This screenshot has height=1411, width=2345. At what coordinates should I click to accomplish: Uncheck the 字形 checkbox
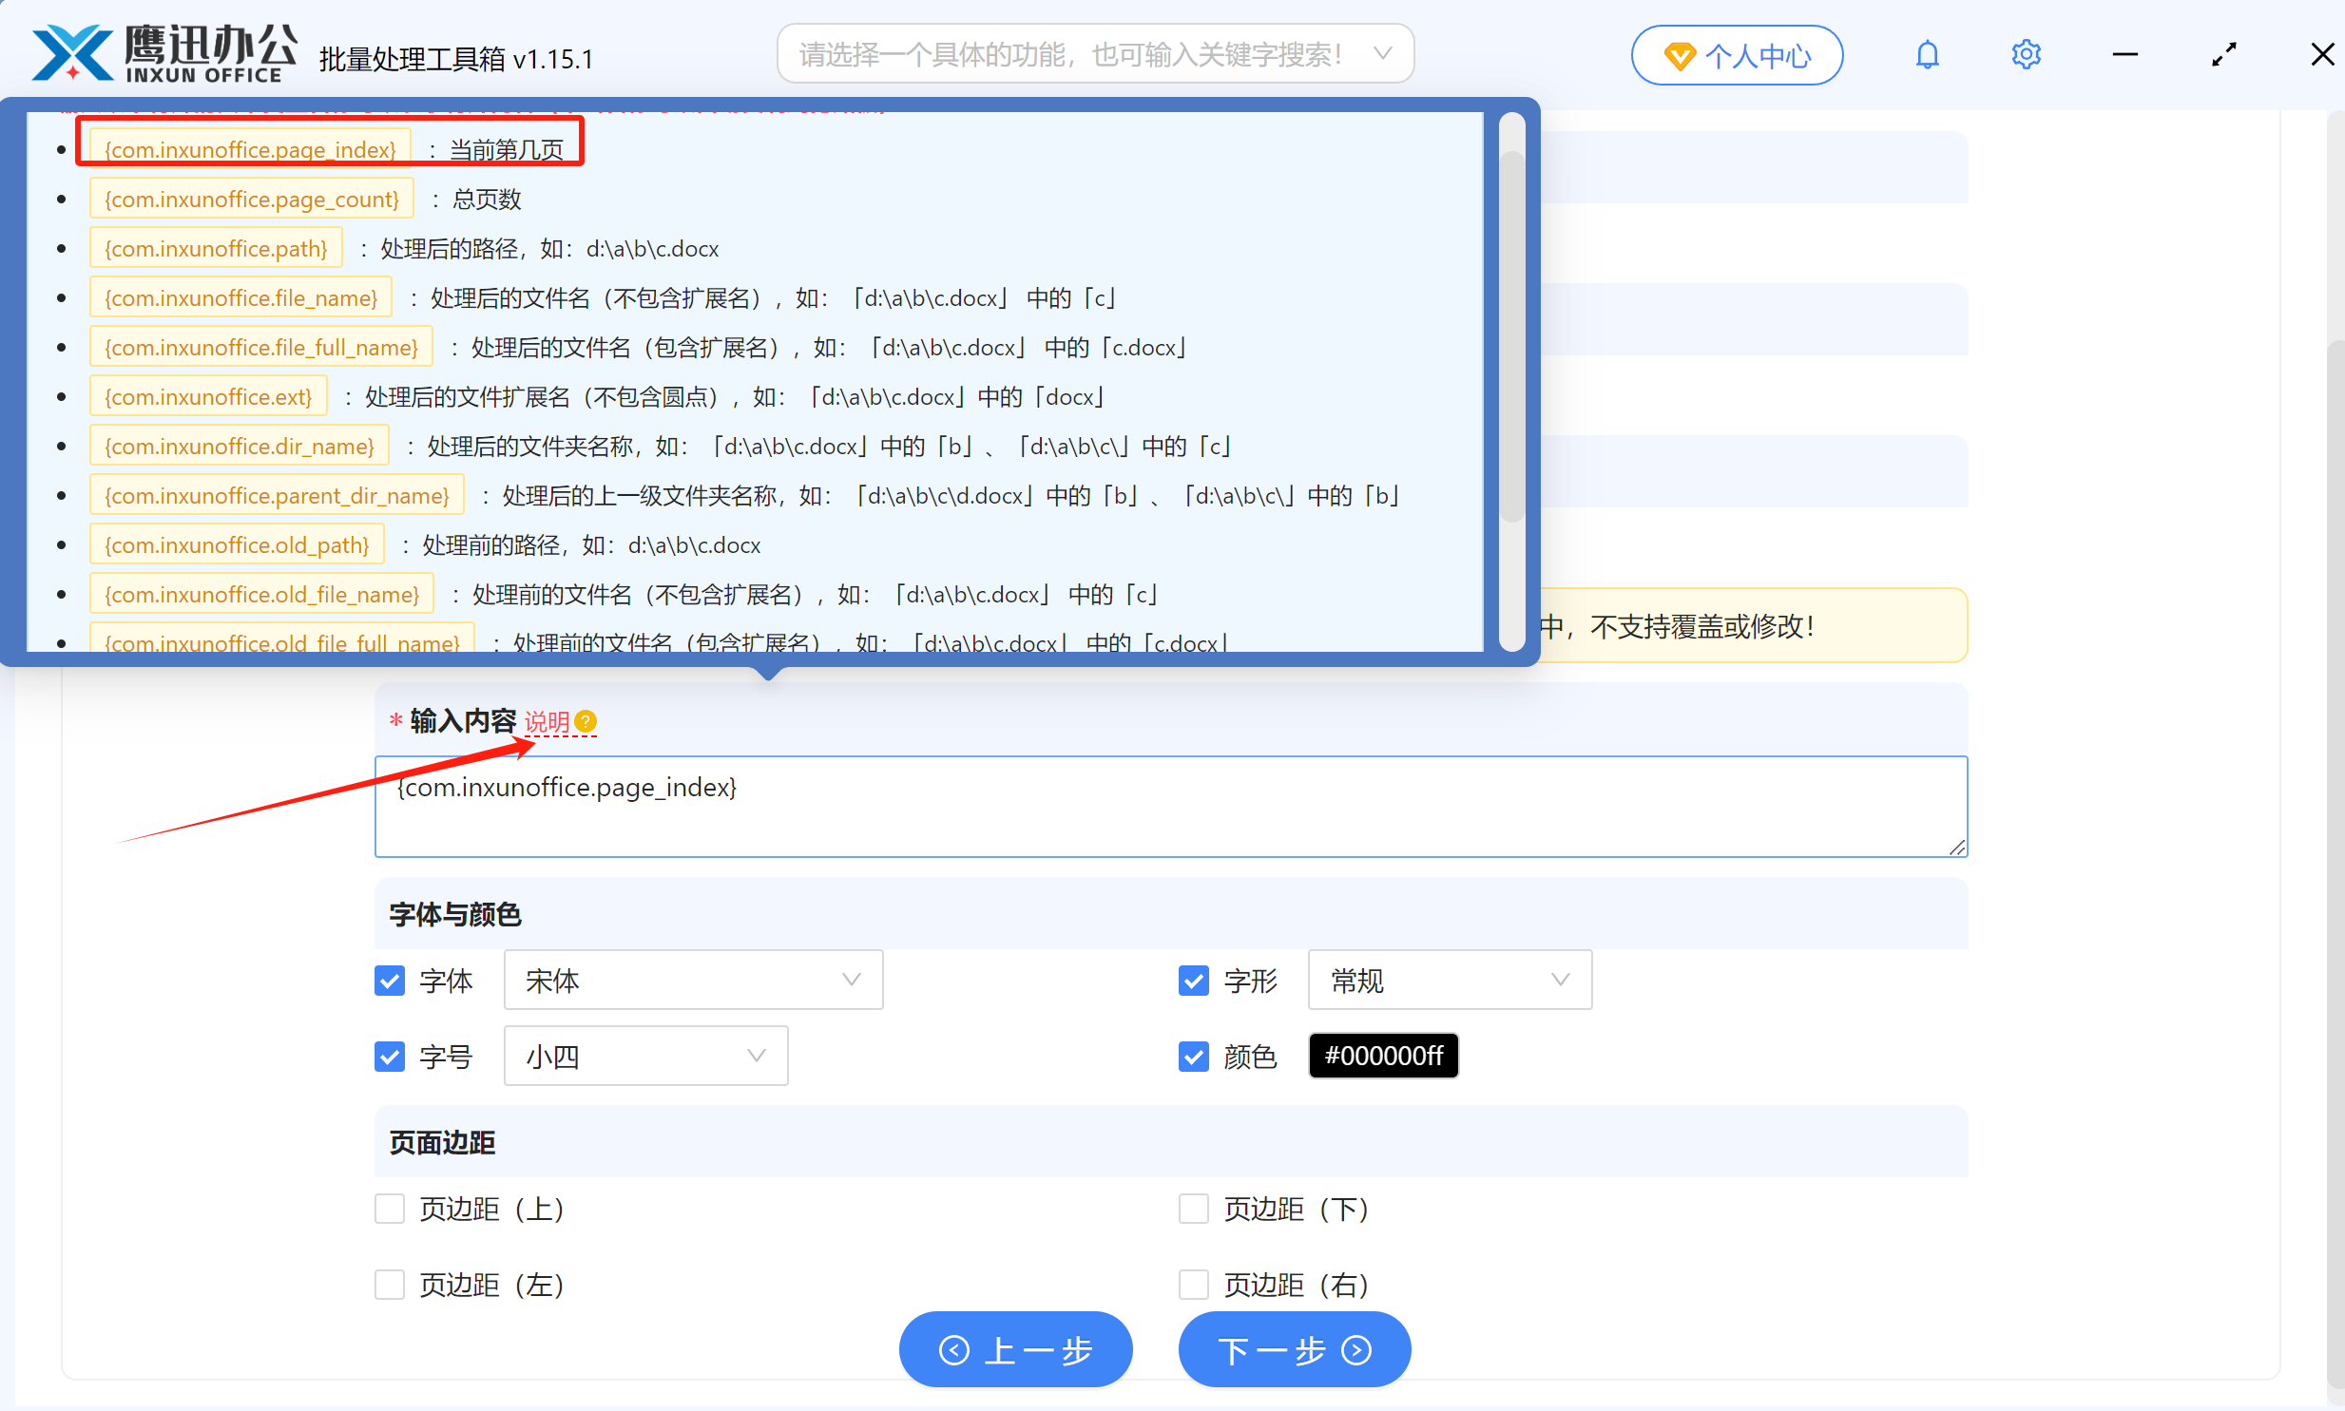coord(1193,980)
